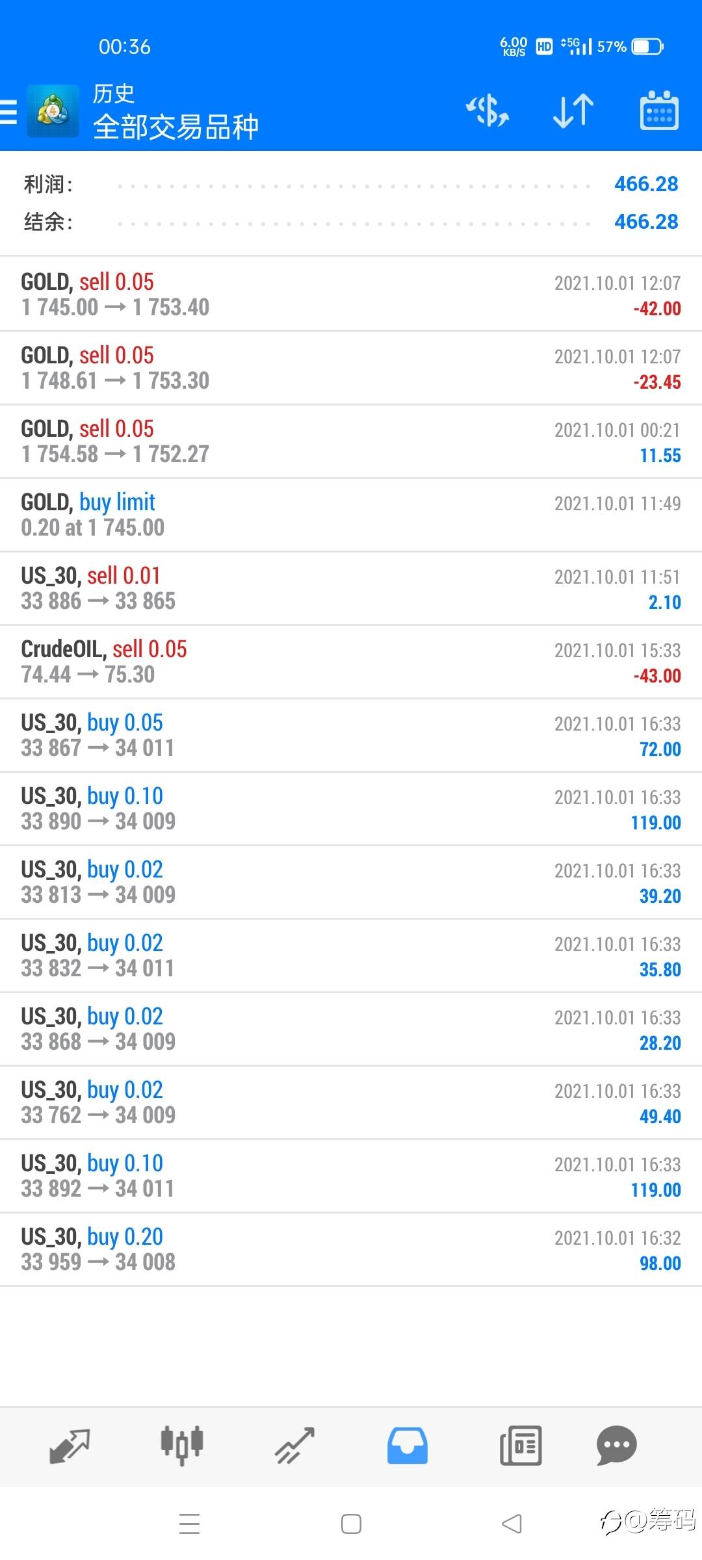Viewport: 702px width, 1560px height.
Task: Tap the GOLD trade losing -42.00
Action: [x=351, y=294]
